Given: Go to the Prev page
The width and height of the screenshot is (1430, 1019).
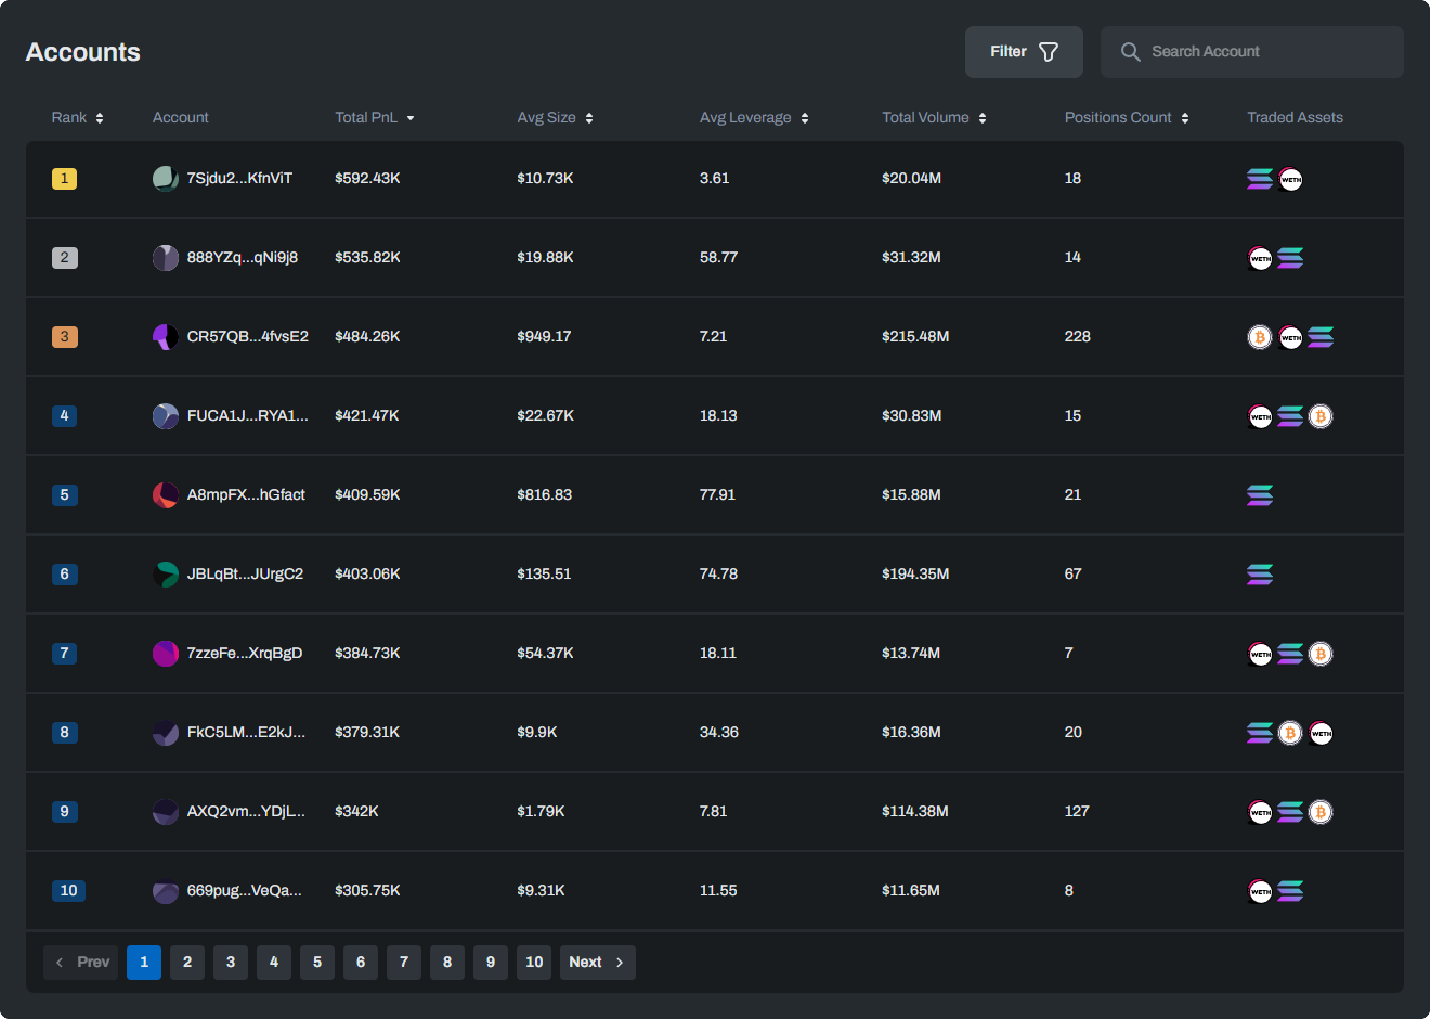Looking at the screenshot, I should click(81, 962).
